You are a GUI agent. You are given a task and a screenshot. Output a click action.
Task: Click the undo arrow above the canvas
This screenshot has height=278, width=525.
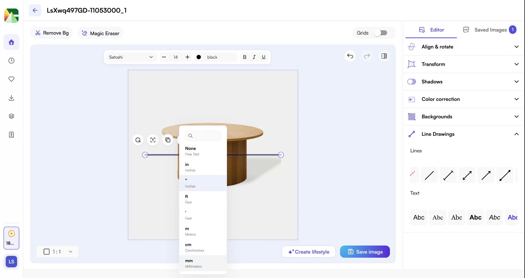[350, 56]
